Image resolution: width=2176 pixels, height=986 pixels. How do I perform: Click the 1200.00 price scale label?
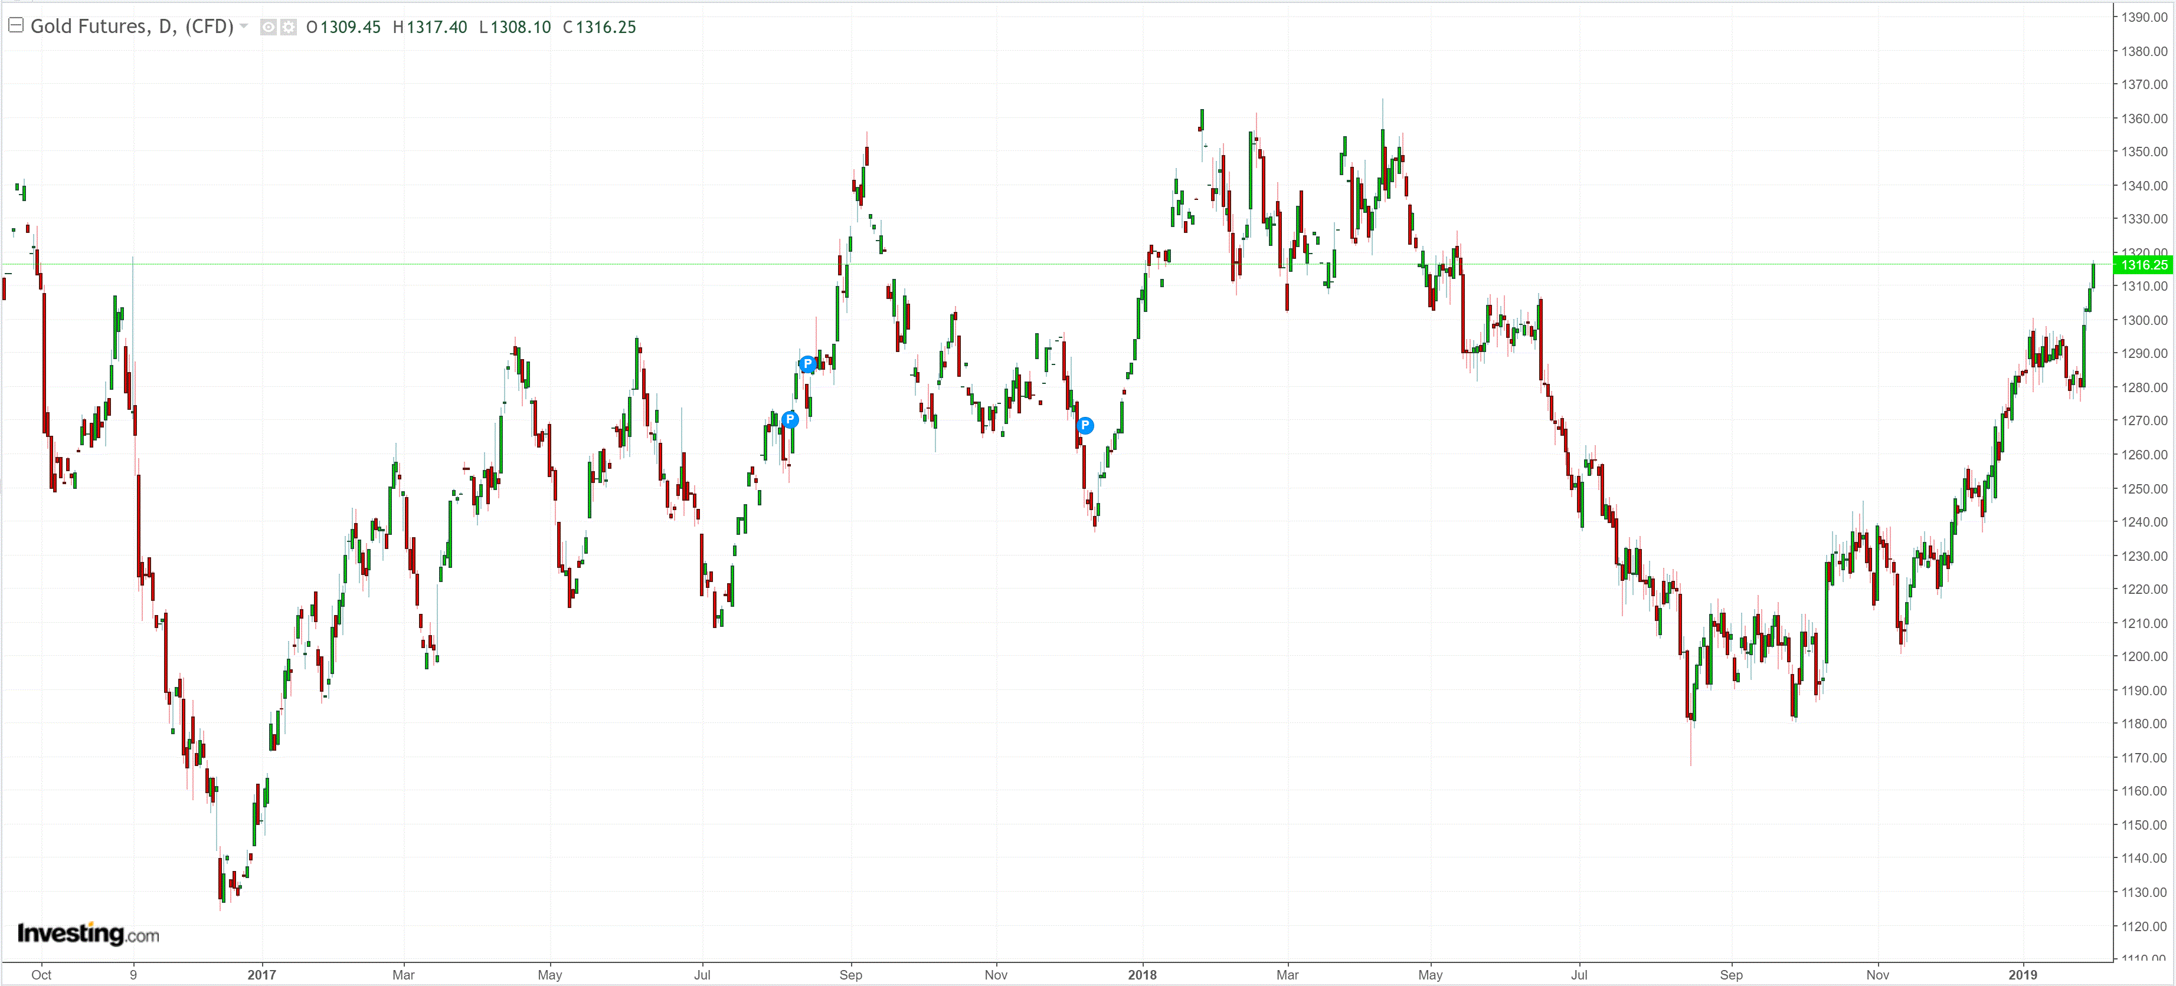[2144, 656]
